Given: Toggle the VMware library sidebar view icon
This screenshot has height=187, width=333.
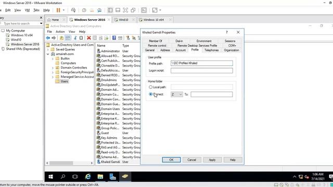Looking at the screenshot, I should click(110, 10).
